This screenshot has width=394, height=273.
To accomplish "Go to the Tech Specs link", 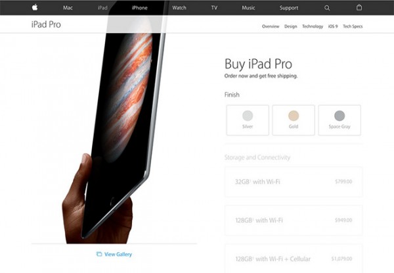I will (x=353, y=26).
